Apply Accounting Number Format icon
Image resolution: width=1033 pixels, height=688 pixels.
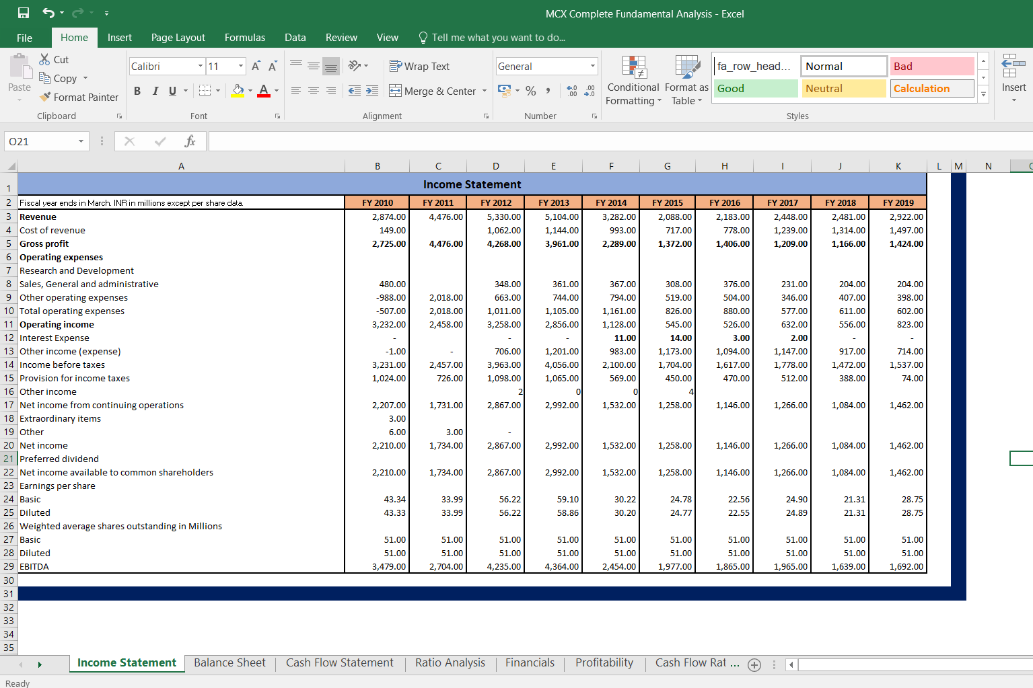pos(504,90)
